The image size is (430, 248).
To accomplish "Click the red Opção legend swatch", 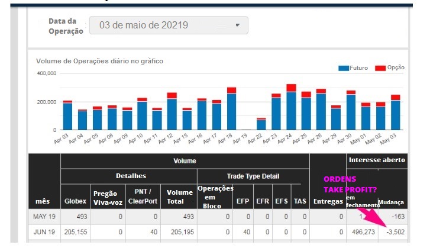I will 380,68.
